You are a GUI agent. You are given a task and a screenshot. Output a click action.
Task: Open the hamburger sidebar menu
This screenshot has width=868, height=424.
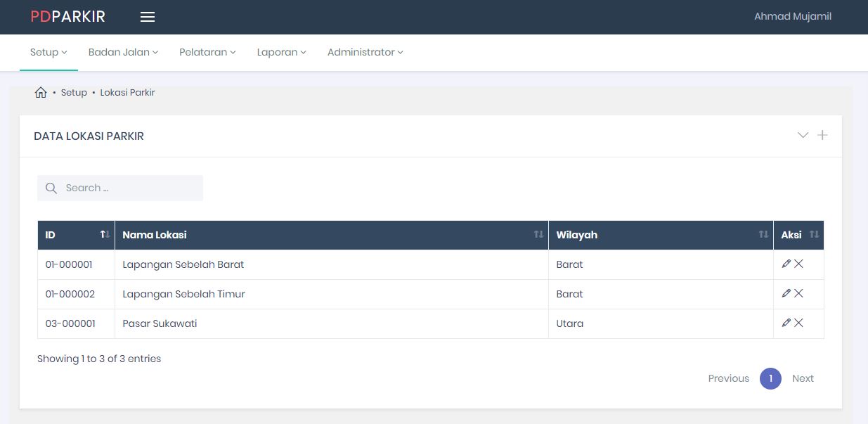[x=147, y=17]
